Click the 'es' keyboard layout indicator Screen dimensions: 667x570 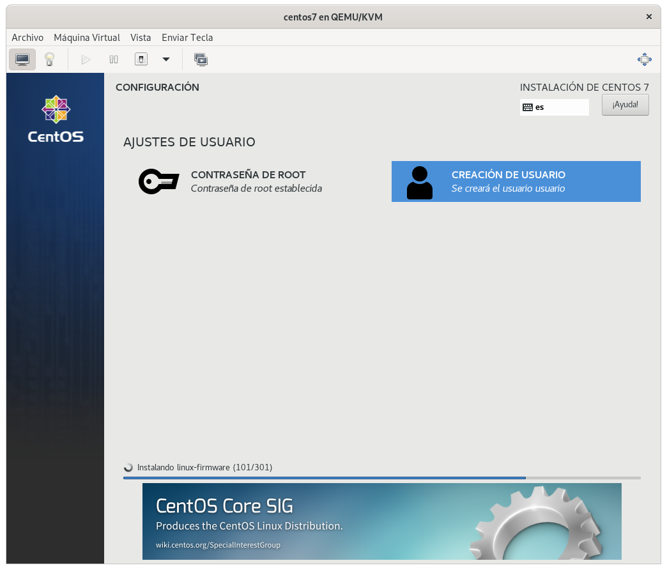point(554,107)
